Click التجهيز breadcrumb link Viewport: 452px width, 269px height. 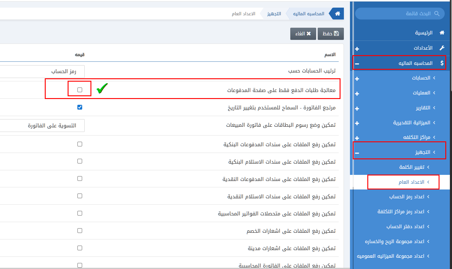[274, 14]
